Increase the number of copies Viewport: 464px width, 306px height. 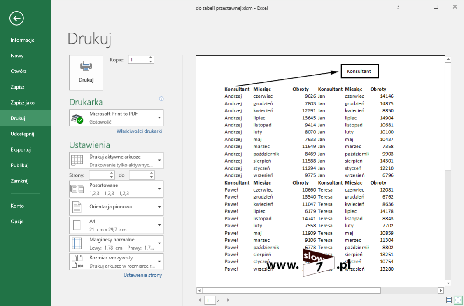151,57
